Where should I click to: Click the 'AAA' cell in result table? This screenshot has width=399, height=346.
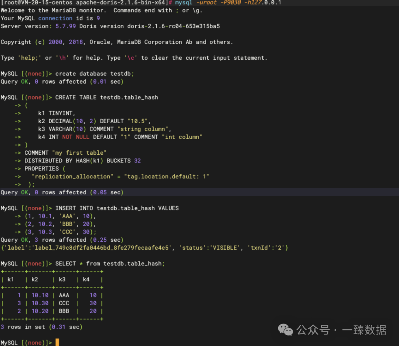click(x=64, y=295)
